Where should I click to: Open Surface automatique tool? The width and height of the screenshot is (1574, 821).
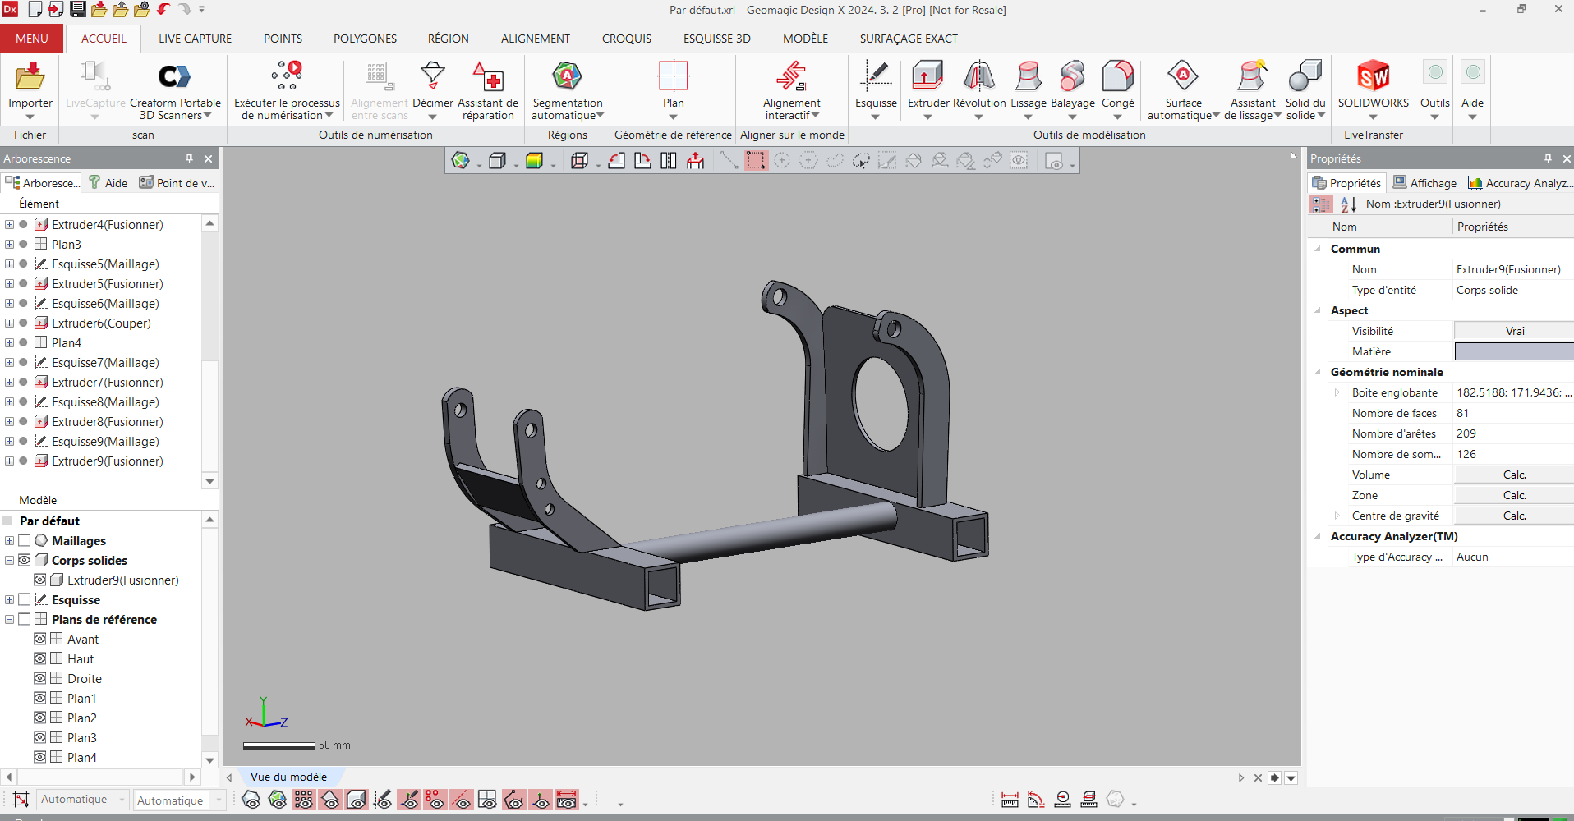(1183, 76)
